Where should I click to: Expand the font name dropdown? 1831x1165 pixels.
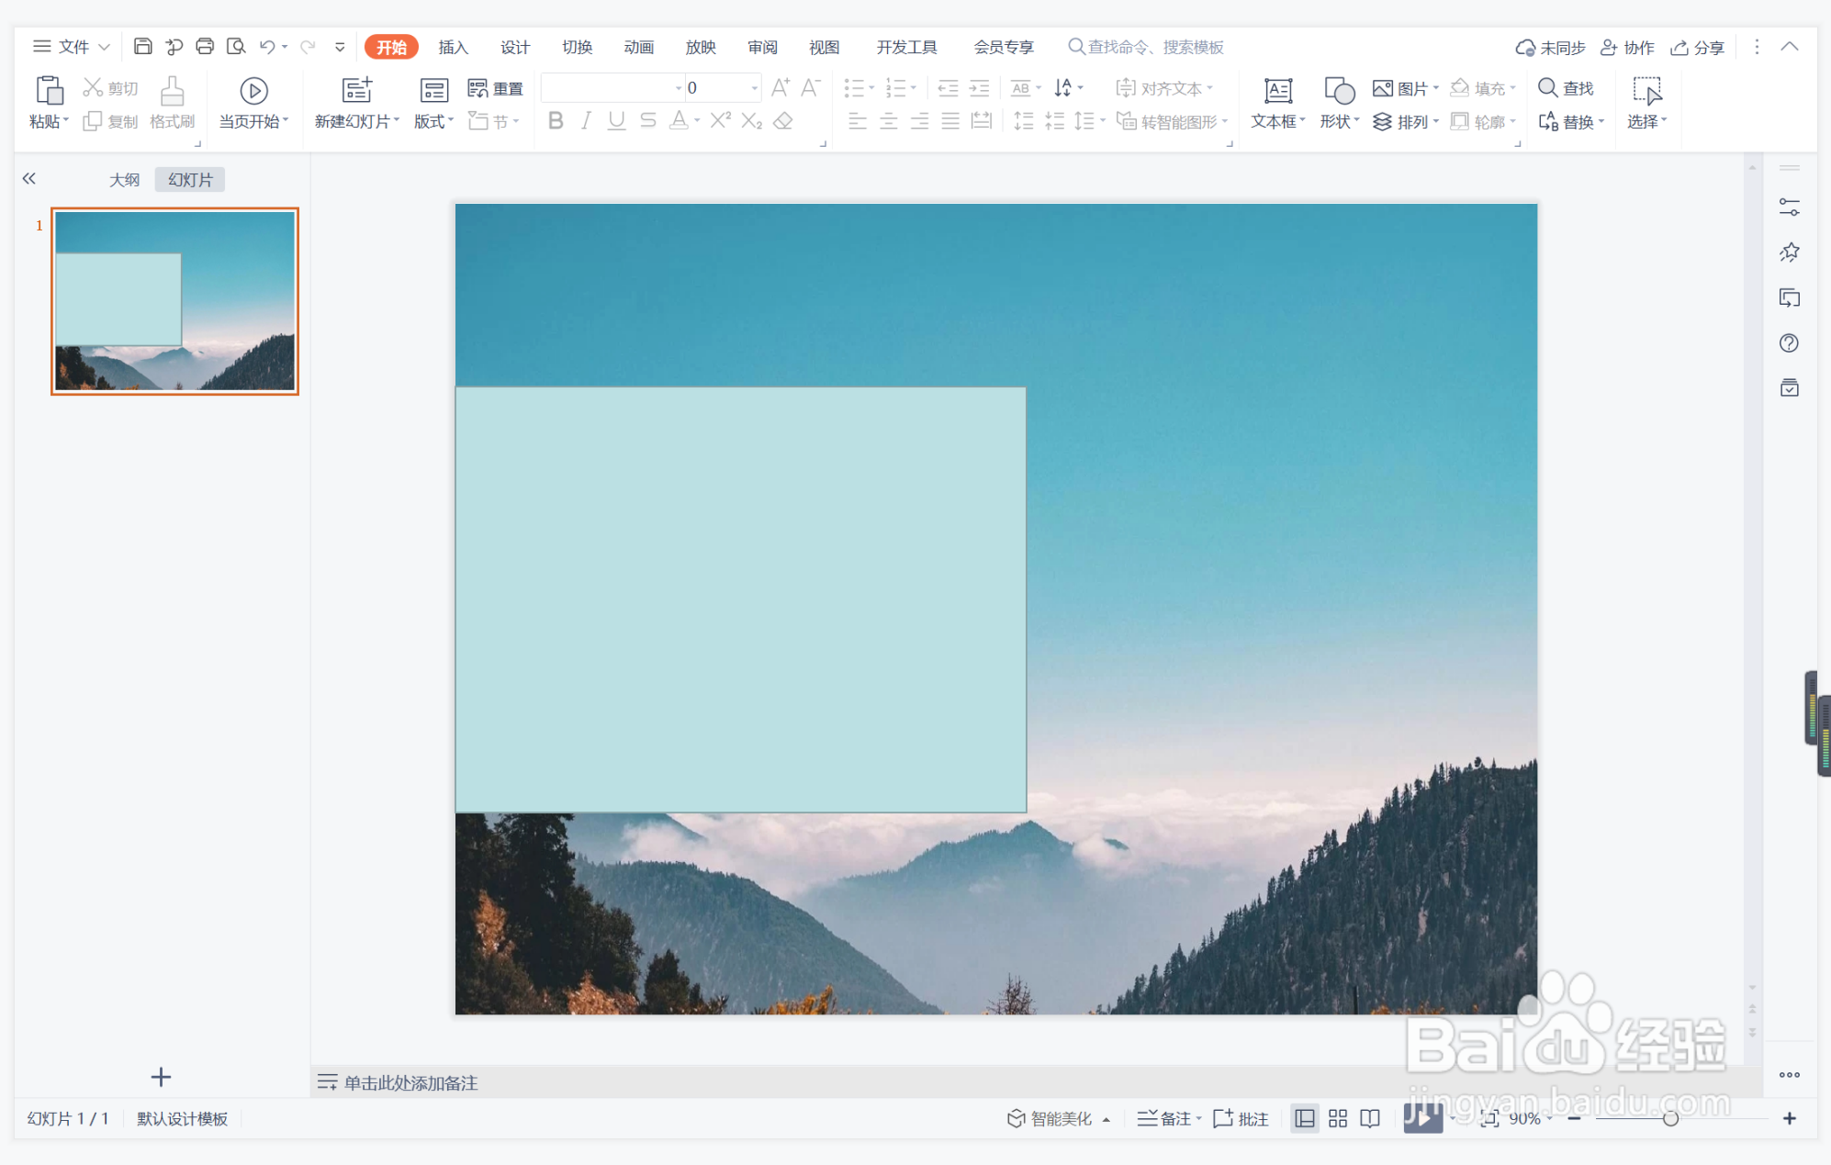click(x=679, y=88)
